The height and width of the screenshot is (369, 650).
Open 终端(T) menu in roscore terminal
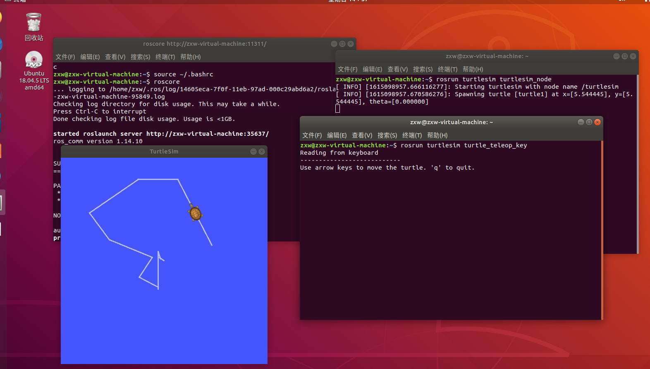165,57
